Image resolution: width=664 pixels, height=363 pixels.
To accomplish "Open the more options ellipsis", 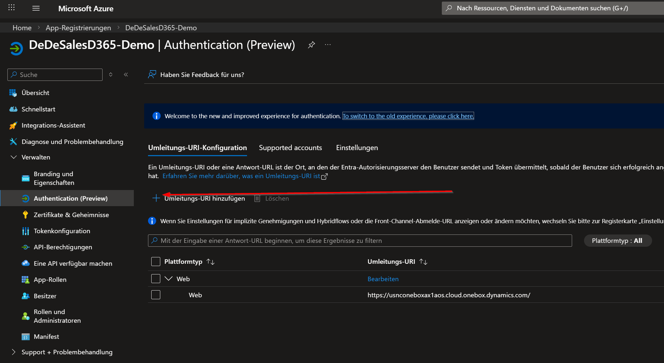I will 328,45.
